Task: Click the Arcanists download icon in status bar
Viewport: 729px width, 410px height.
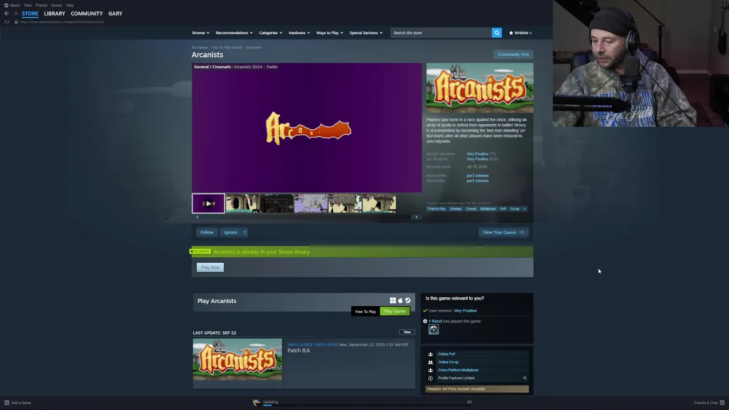Action: [256, 402]
